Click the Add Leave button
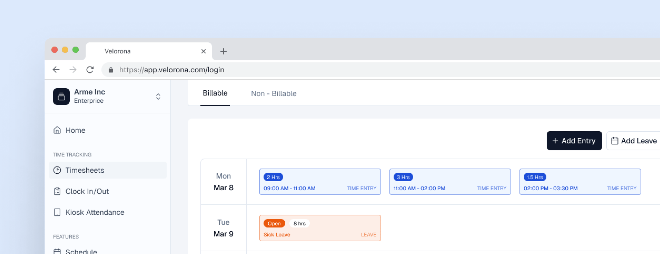 click(x=634, y=141)
